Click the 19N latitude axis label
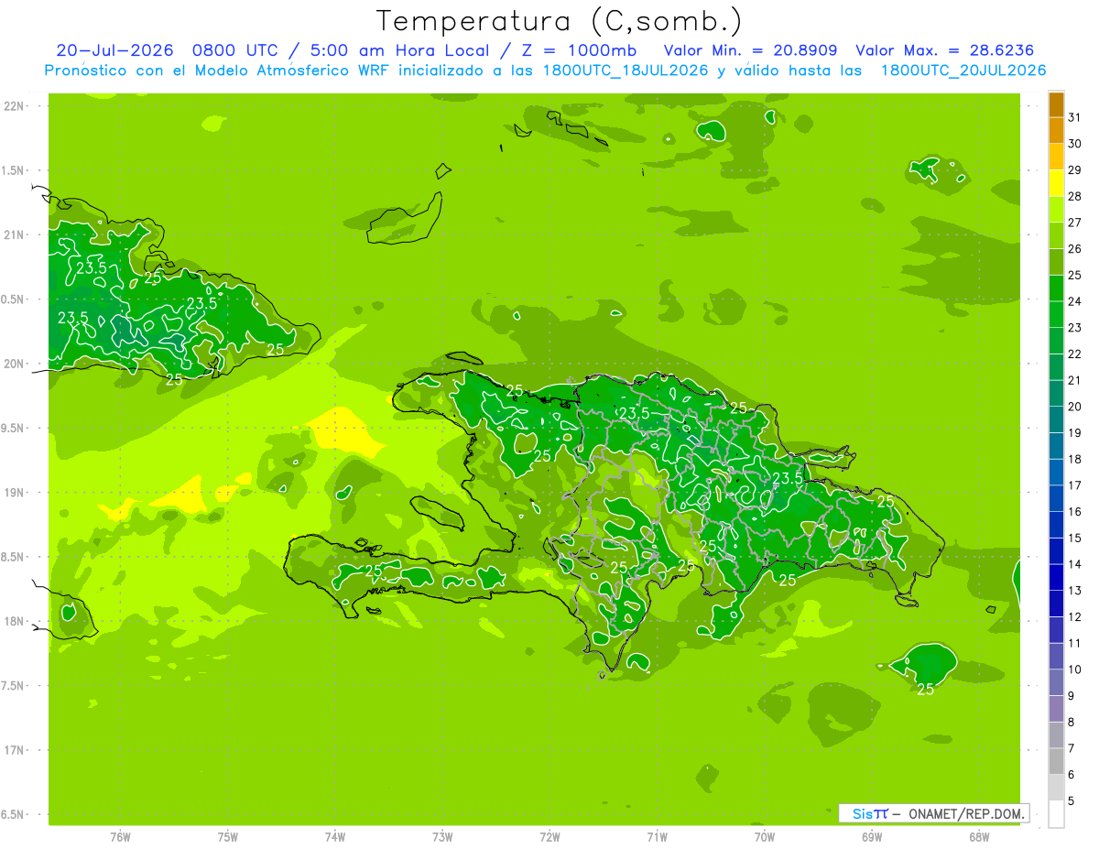This screenshot has height=849, width=1099. pyautogui.click(x=16, y=493)
